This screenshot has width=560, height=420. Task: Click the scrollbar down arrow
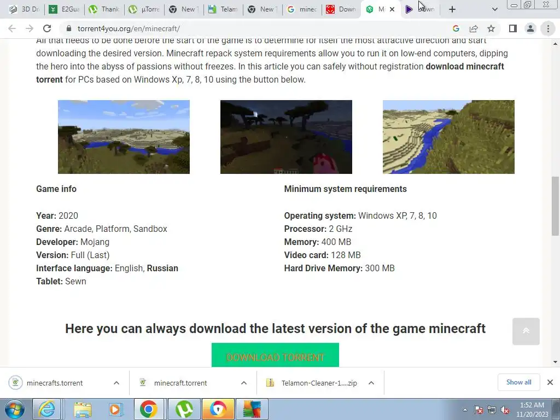[555, 362]
